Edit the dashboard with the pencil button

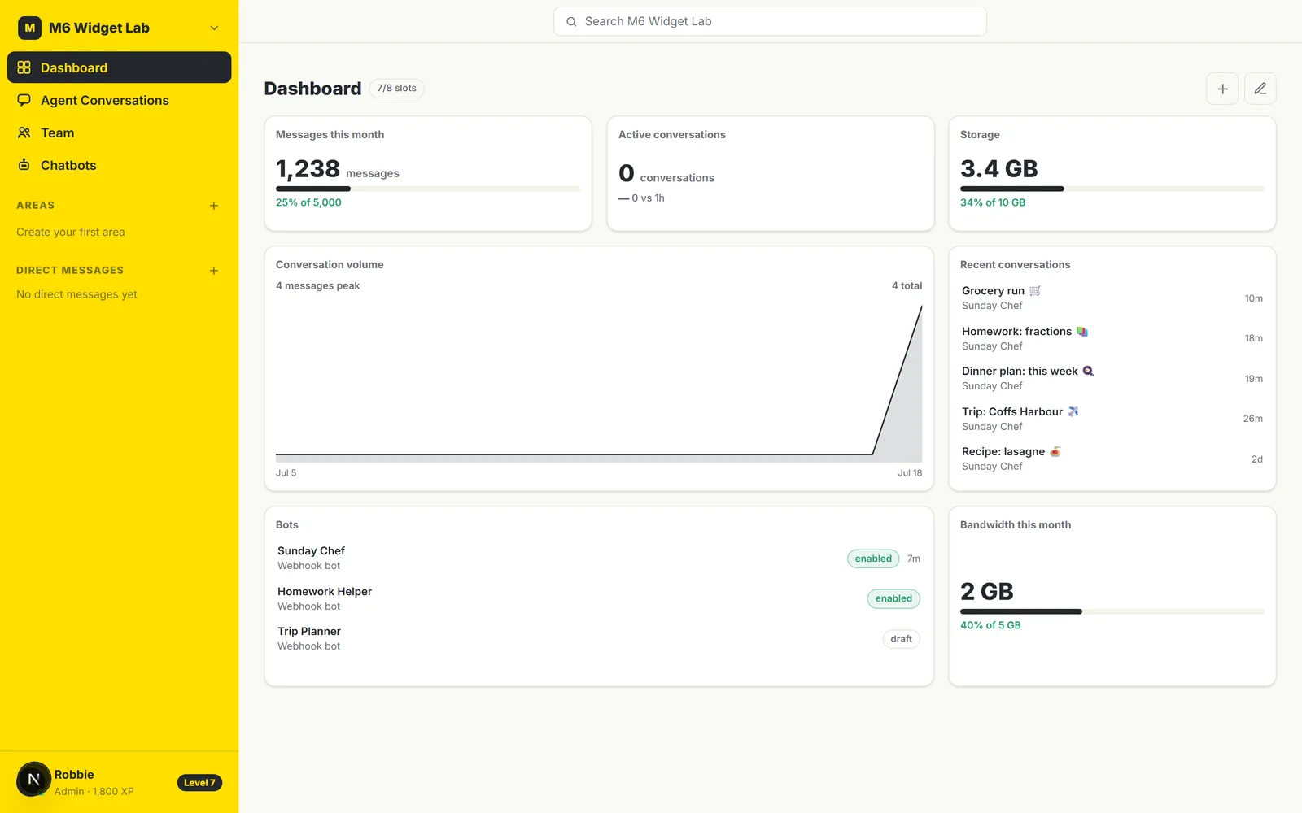tap(1260, 89)
